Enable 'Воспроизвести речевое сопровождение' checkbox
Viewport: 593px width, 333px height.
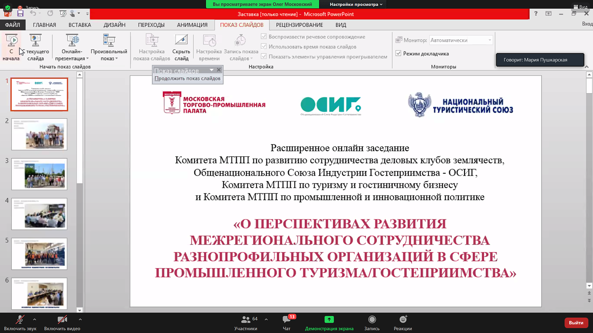(x=263, y=36)
